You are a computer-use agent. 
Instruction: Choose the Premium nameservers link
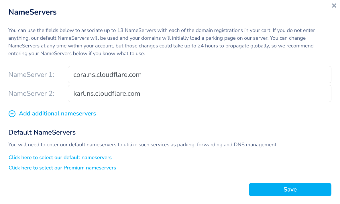[x=62, y=168]
